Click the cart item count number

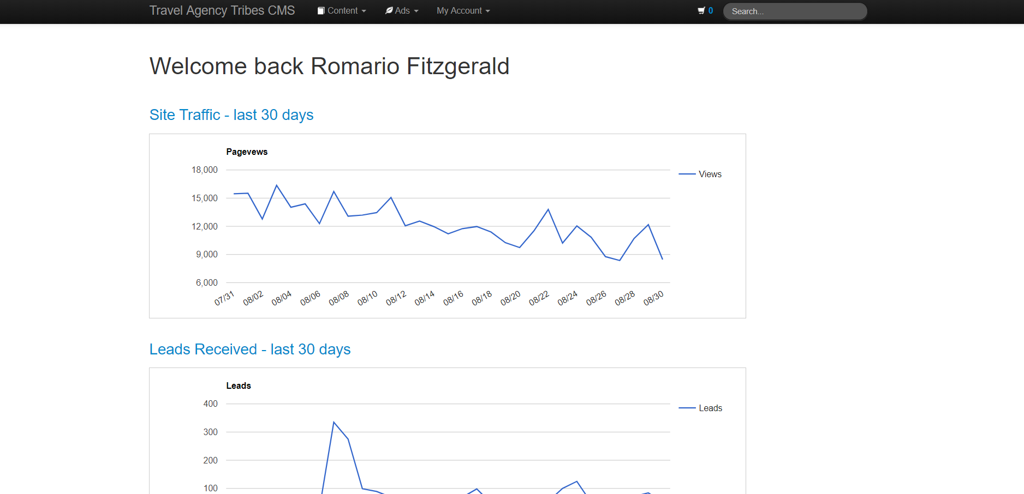[711, 11]
